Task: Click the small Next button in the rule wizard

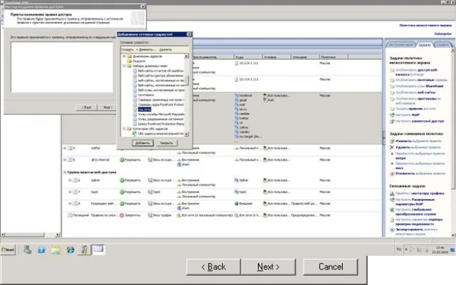Action: coord(107,107)
